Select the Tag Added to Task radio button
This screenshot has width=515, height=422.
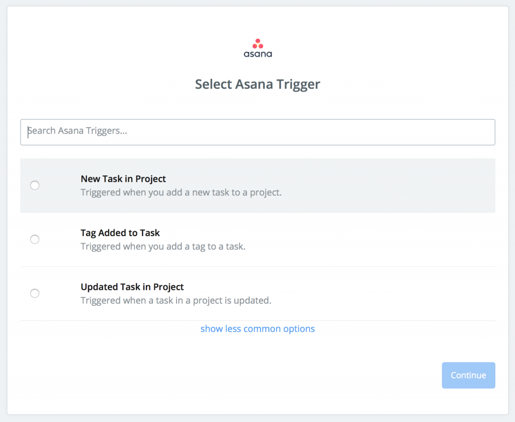point(35,239)
